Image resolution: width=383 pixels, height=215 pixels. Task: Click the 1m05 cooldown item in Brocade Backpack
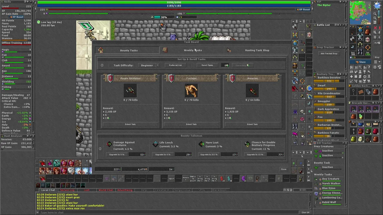375,110
